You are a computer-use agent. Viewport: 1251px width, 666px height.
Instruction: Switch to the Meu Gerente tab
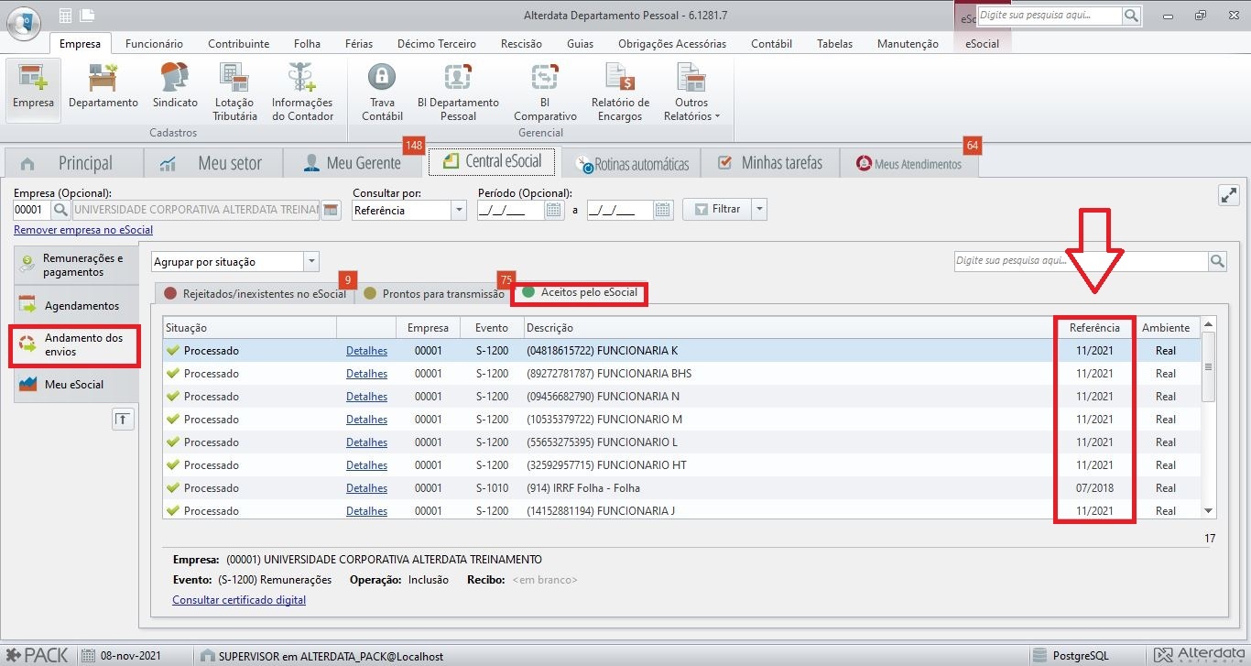pos(353,163)
